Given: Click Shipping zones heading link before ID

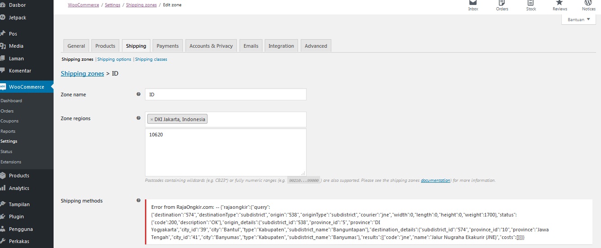Looking at the screenshot, I should pyautogui.click(x=82, y=73).
